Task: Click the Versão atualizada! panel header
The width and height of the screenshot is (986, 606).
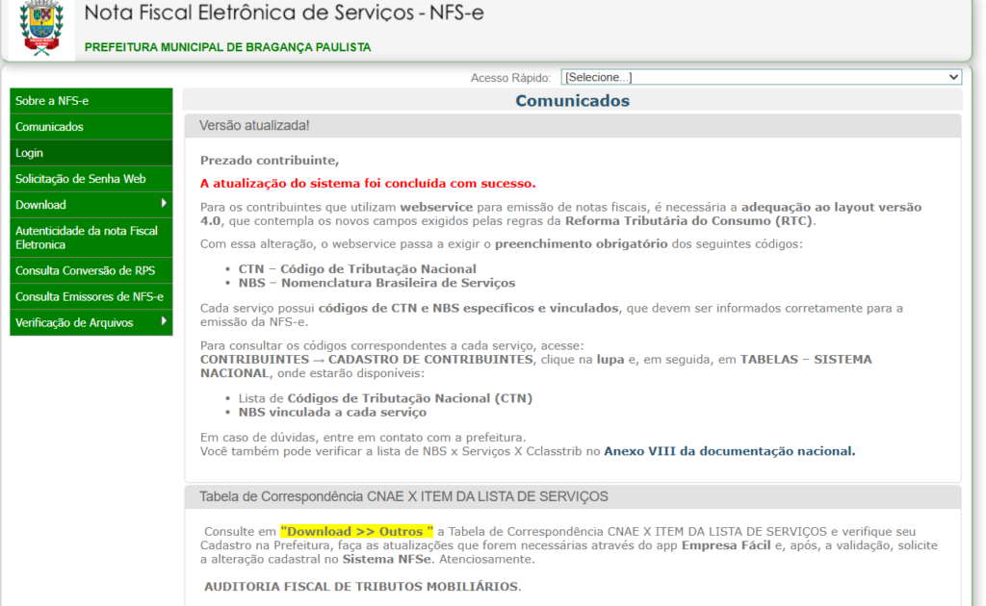Action: point(254,126)
